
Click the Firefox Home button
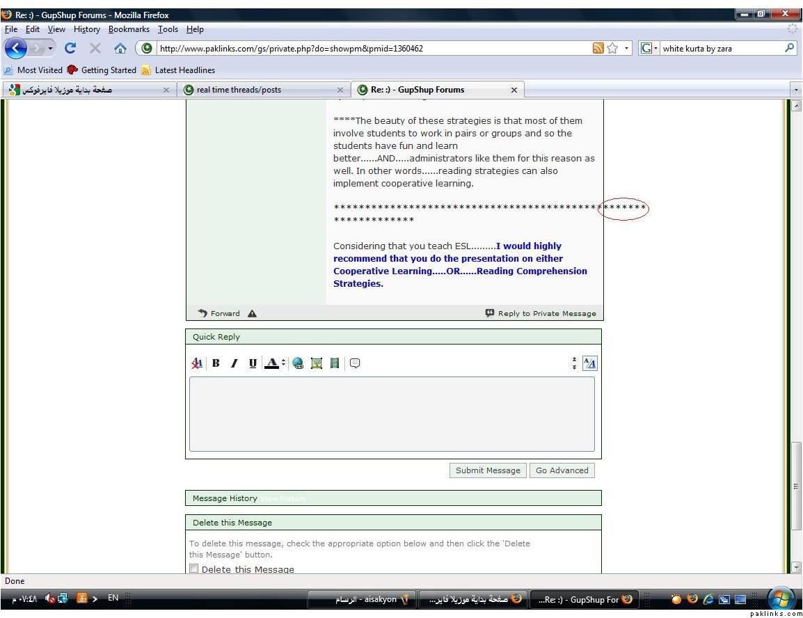(120, 49)
